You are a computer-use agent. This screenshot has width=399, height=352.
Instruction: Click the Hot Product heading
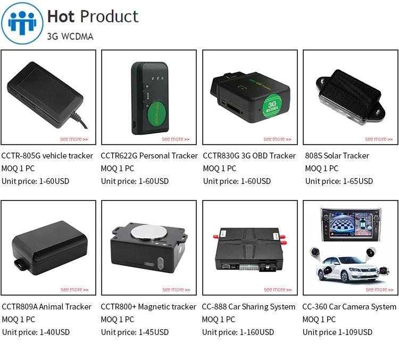93,16
